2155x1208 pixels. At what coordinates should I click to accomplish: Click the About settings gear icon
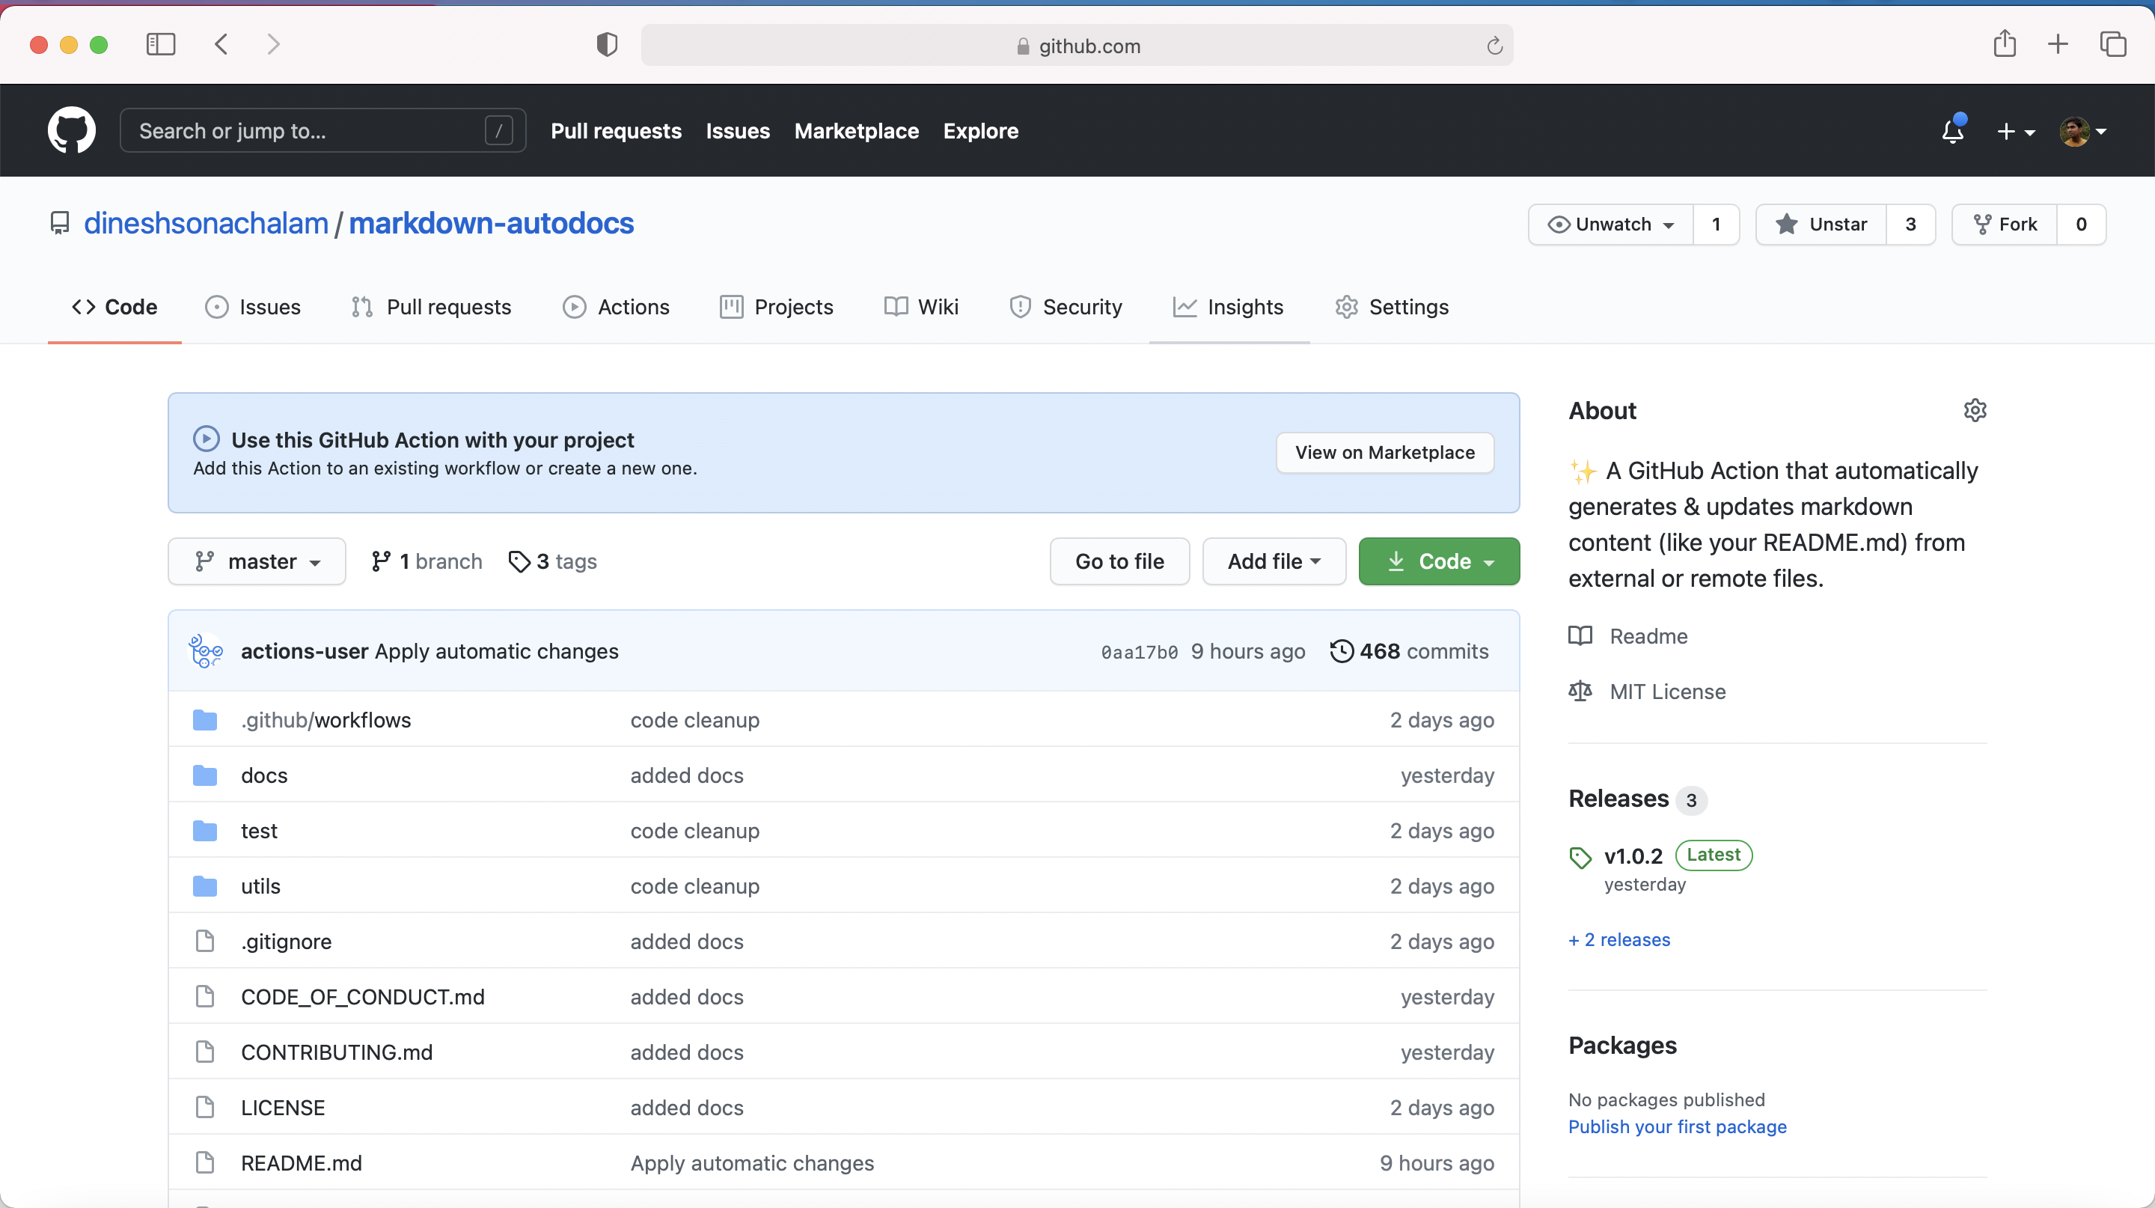(x=1975, y=410)
